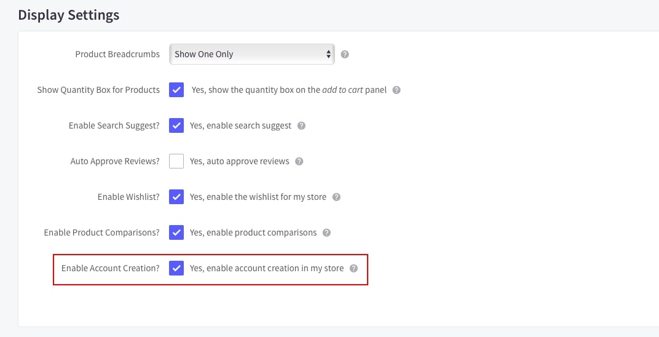
Task: Click 'Yes, auto approve reviews' label text
Action: pyautogui.click(x=239, y=161)
